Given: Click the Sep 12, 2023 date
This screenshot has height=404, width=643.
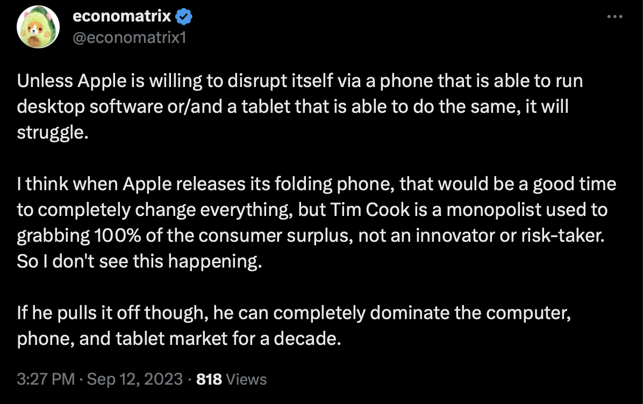Looking at the screenshot, I should (135, 379).
